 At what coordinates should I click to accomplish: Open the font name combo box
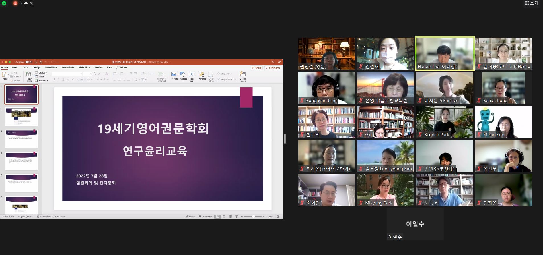(67, 74)
